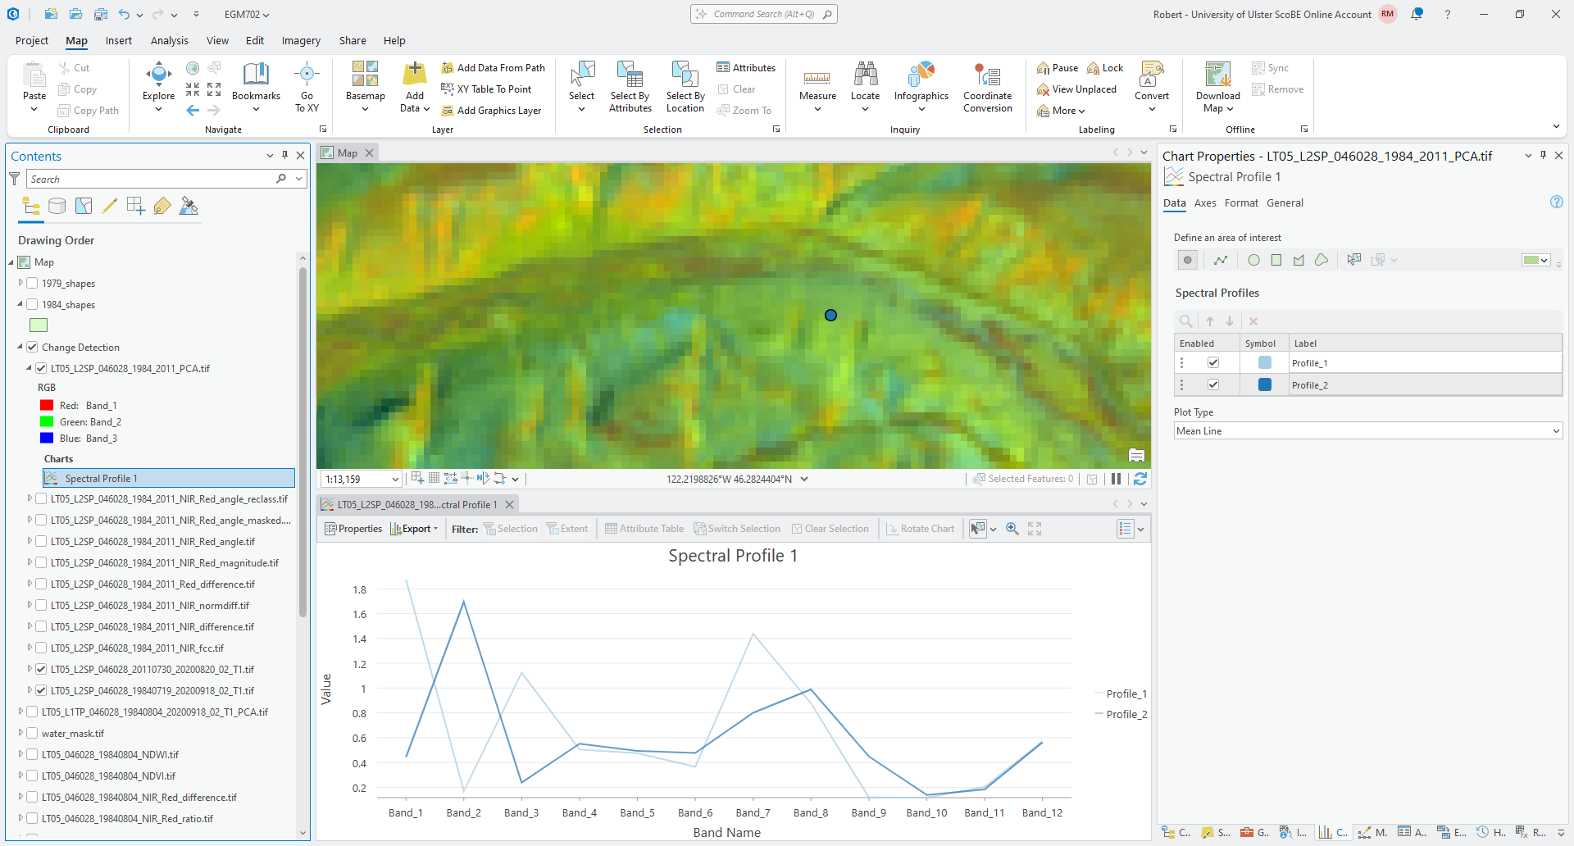
Task: Open the Plot Type dropdown
Action: click(x=1367, y=431)
